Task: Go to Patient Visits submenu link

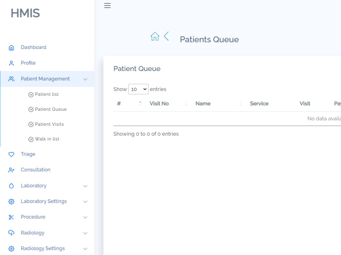Action: [49, 124]
